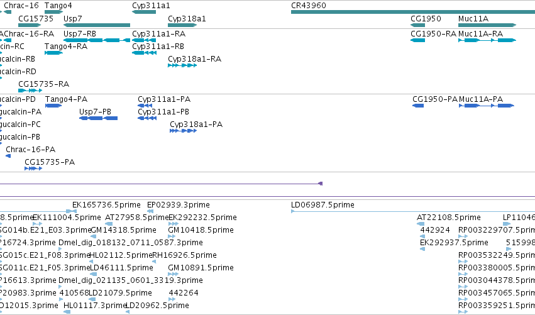The image size is (535, 315).
Task: Click the Muc11A-RA transcript label
Action: (480, 34)
